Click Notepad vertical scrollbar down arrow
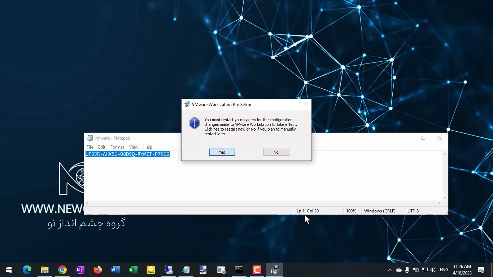The height and width of the screenshot is (277, 493). [445, 197]
